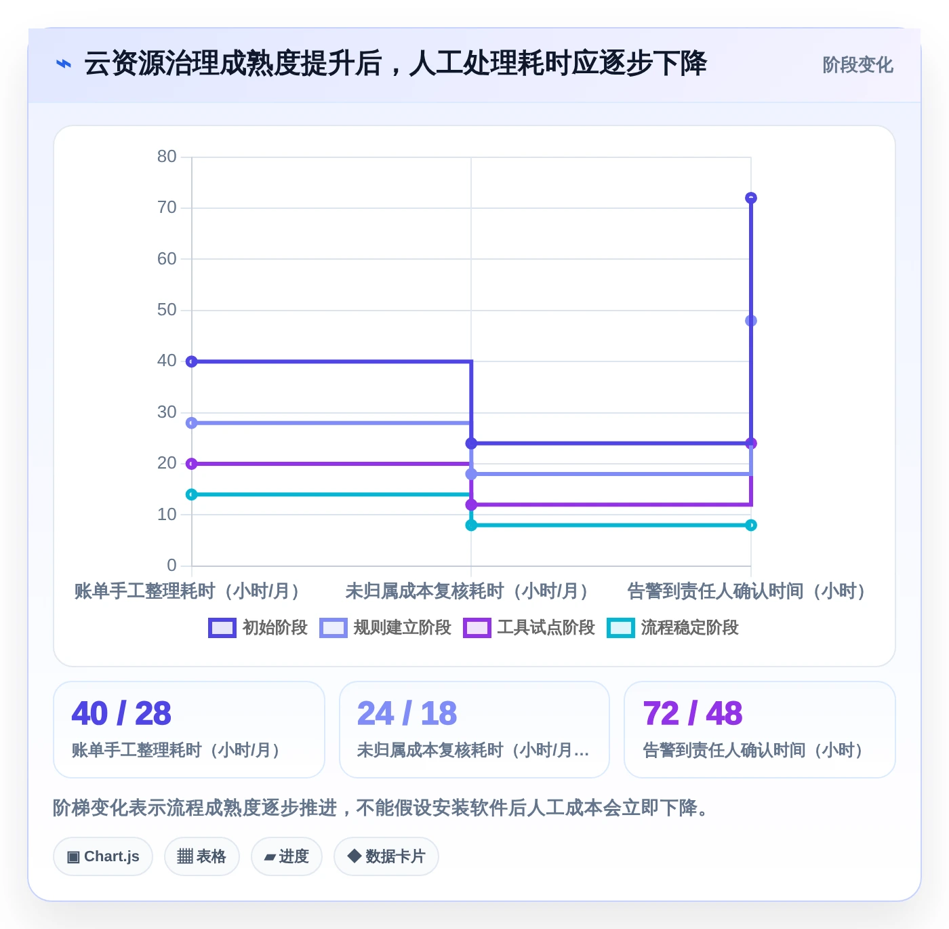Click the 初始阶段 middle point at 24

coord(471,443)
